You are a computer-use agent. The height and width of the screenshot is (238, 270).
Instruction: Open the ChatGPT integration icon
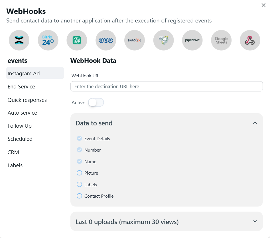point(77,40)
